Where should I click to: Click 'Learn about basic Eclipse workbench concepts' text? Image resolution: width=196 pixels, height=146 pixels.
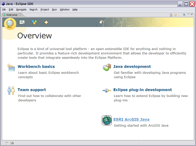pyautogui.click(x=48, y=75)
